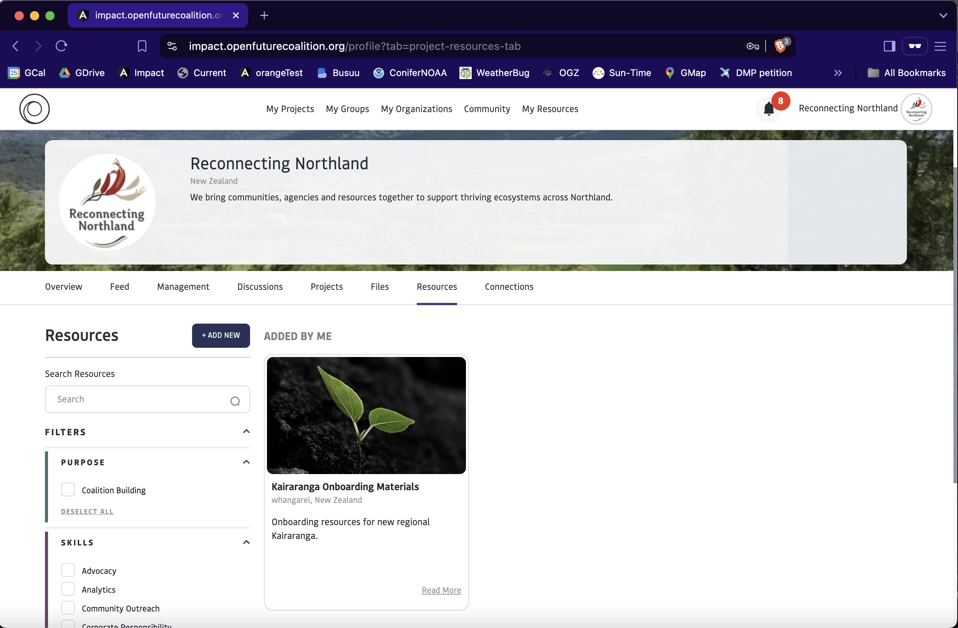958x628 pixels.
Task: Switch to the Projects tab
Action: coord(327,286)
